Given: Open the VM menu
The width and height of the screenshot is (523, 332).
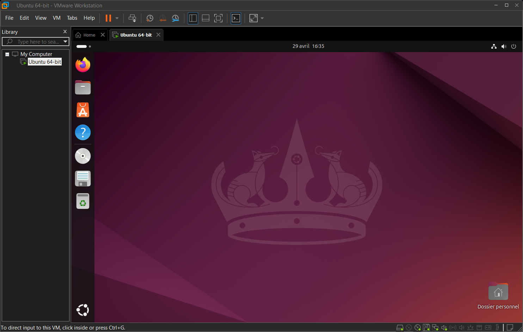Looking at the screenshot, I should point(56,18).
